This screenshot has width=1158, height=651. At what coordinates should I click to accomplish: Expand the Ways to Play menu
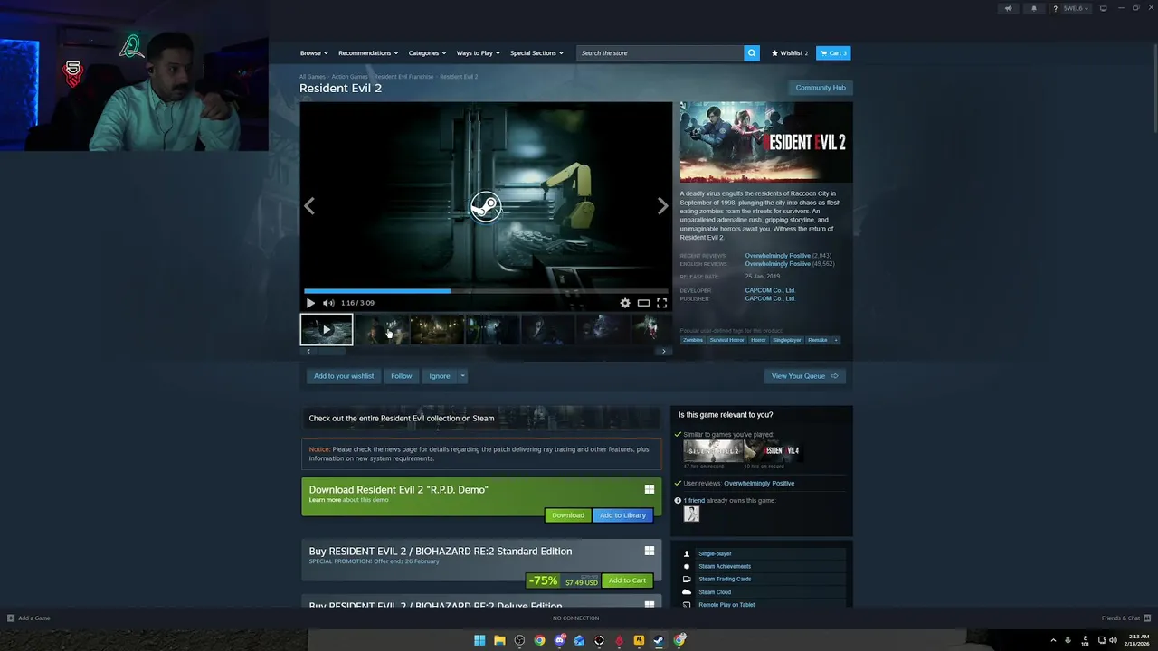pos(478,53)
